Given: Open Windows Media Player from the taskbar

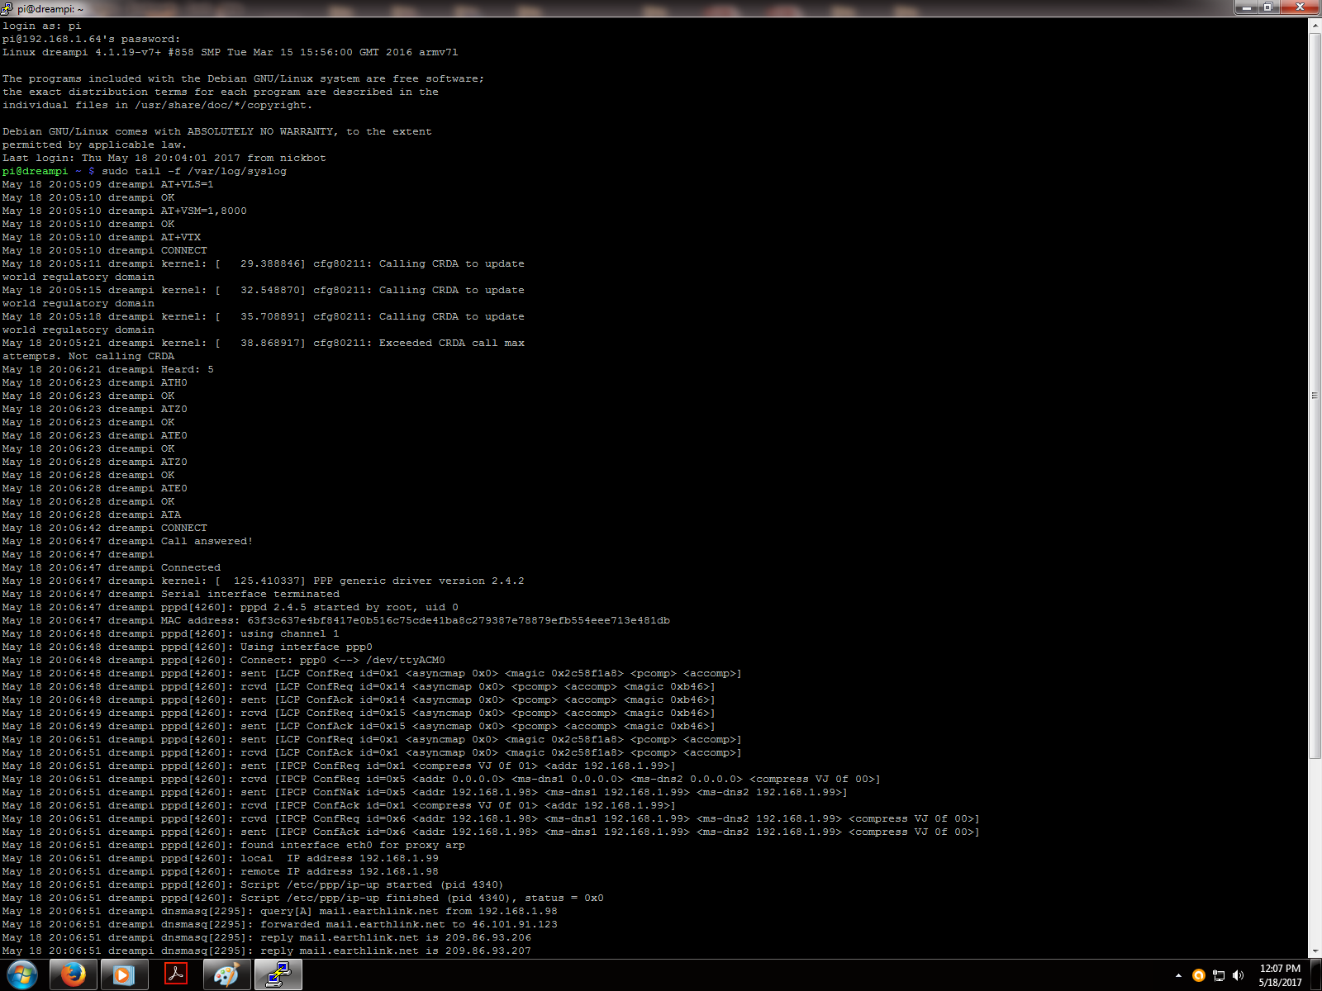Looking at the screenshot, I should [x=124, y=975].
